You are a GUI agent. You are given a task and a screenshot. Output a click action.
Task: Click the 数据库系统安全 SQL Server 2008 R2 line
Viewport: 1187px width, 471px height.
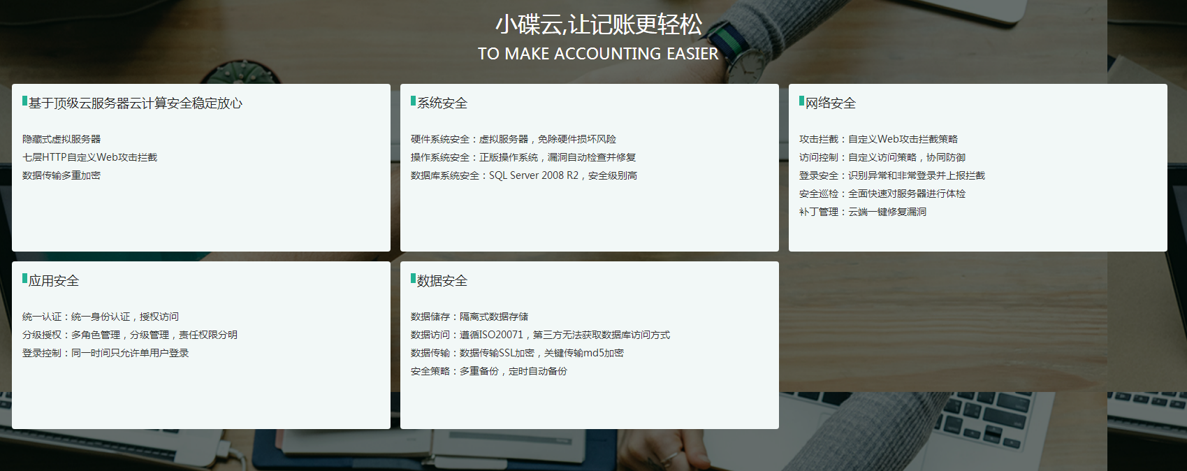(x=524, y=175)
